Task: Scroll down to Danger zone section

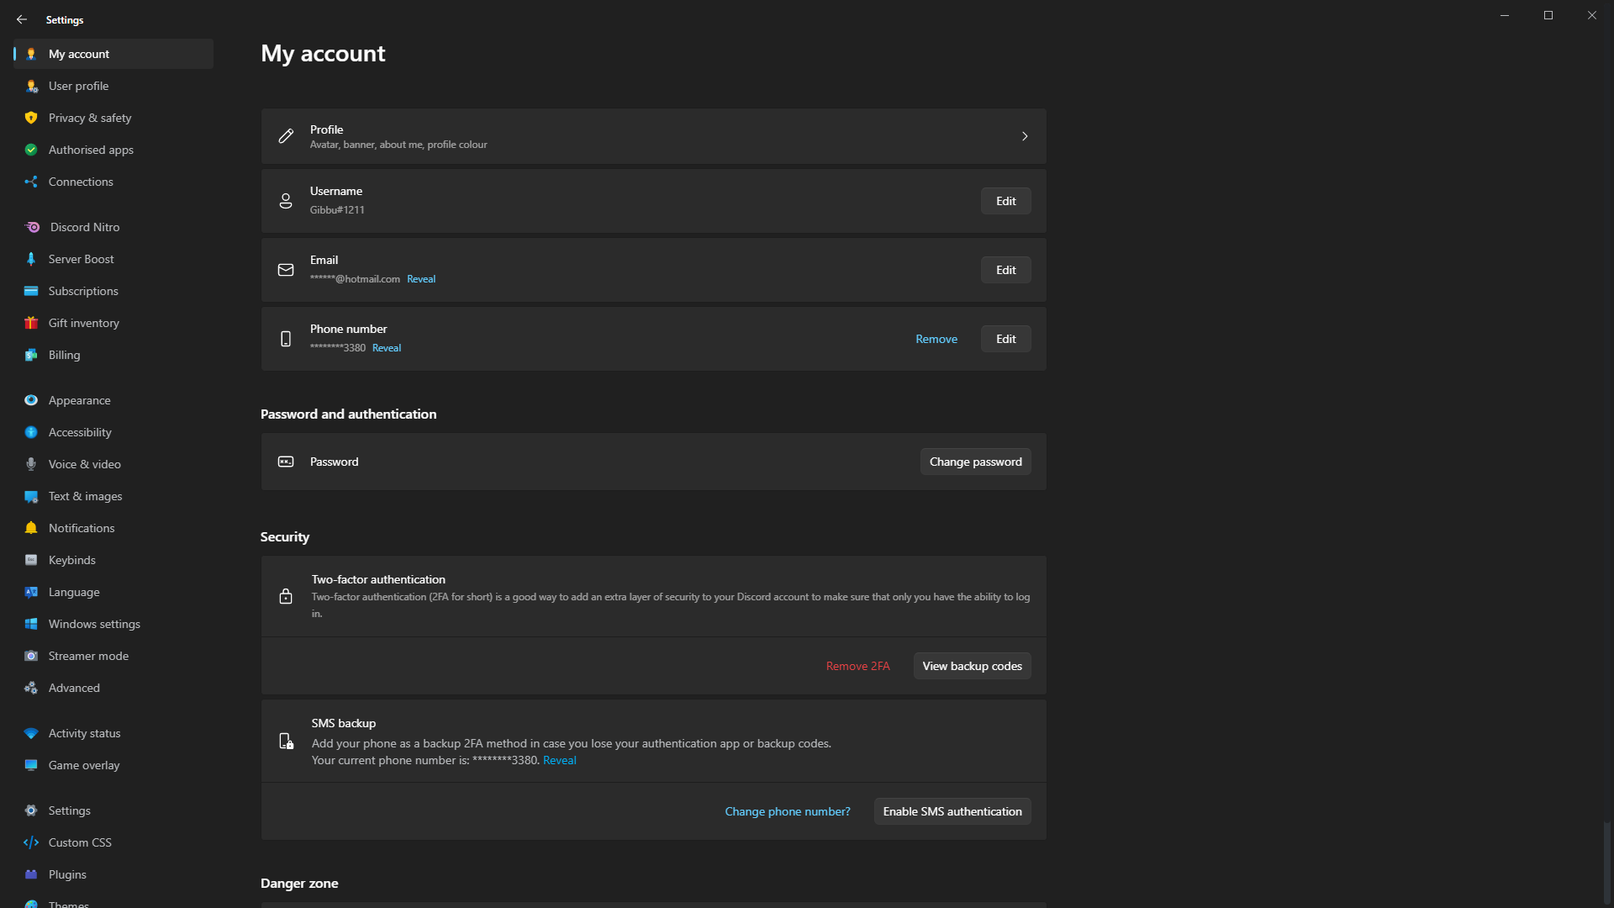Action: [299, 883]
